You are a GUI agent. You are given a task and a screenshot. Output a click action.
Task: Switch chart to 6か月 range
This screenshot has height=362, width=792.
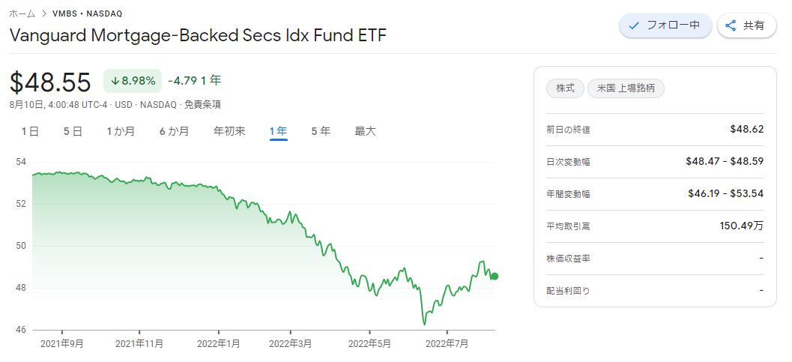[175, 131]
